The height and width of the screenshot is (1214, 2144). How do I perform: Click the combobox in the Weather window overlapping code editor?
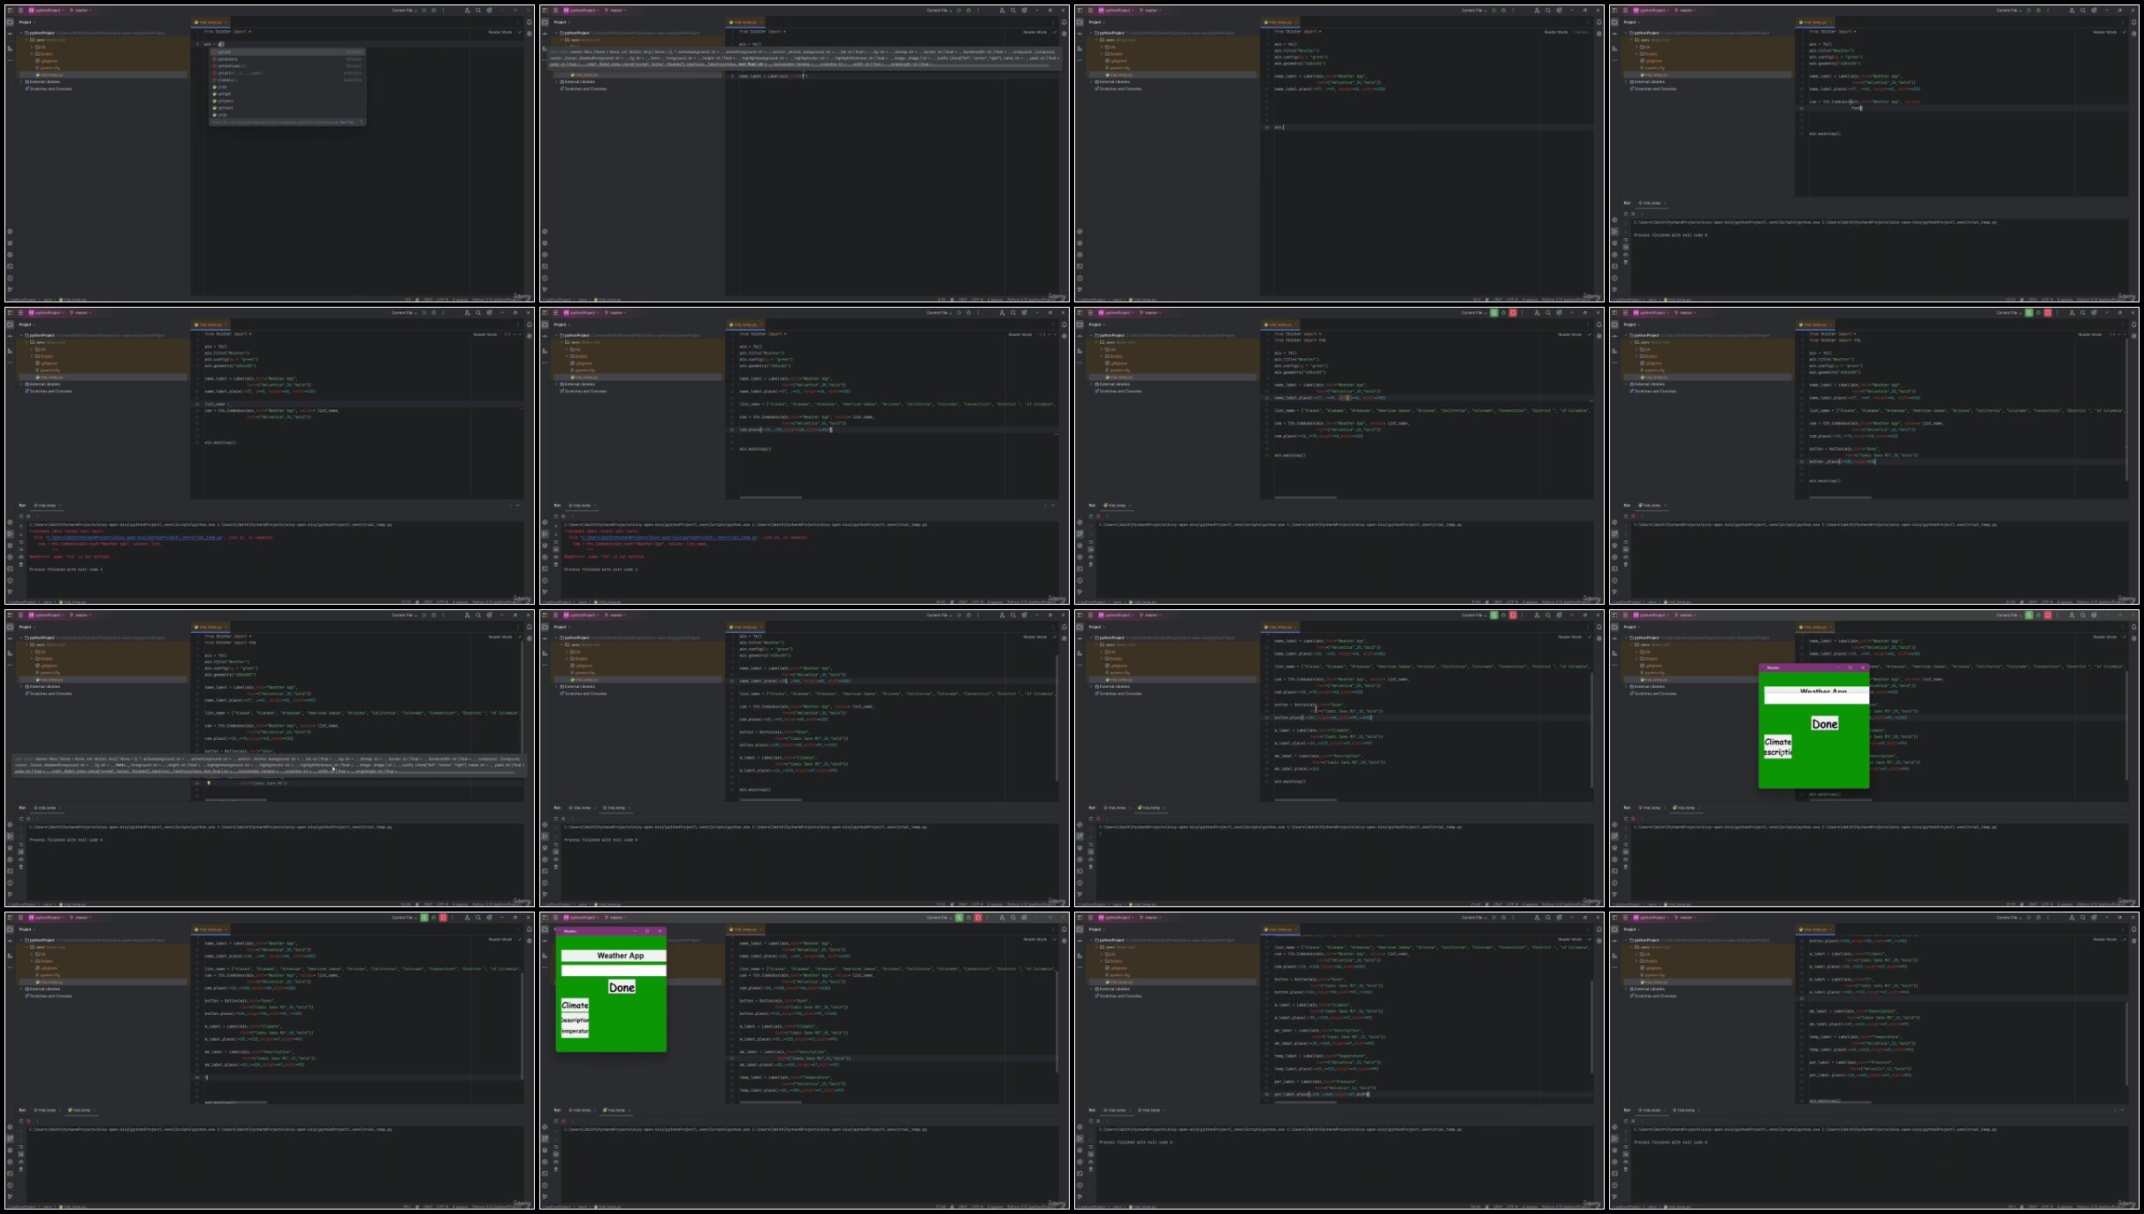(x=1817, y=698)
